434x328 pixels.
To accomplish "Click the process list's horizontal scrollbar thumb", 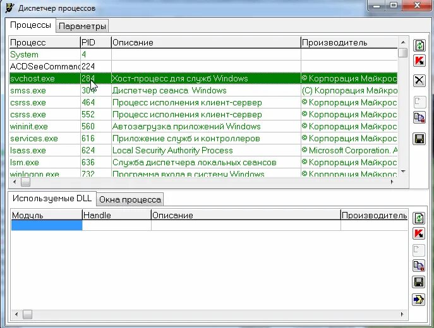I will pyautogui.click(x=25, y=182).
